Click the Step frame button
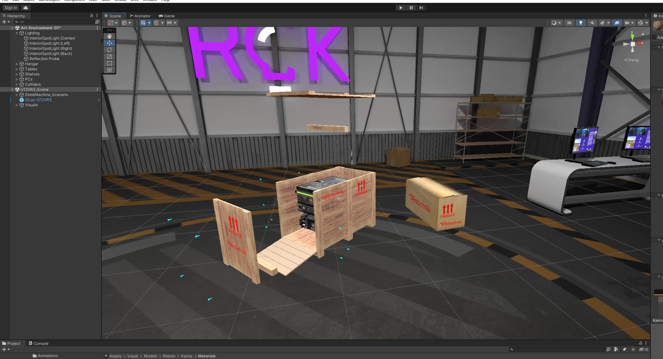 pos(421,8)
